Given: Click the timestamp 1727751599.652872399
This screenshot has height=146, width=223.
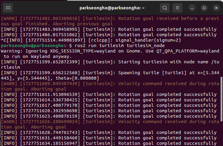Looking at the screenshot, I should tap(50, 62).
